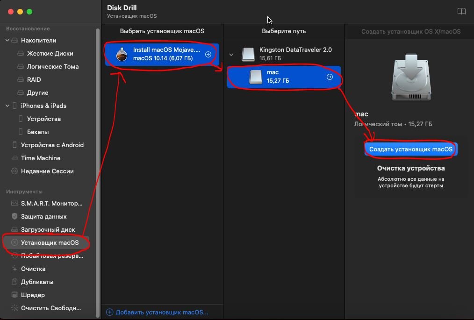This screenshot has width=474, height=320.
Task: Click the Установщик macOS sidebar icon
Action: pyautogui.click(x=14, y=242)
